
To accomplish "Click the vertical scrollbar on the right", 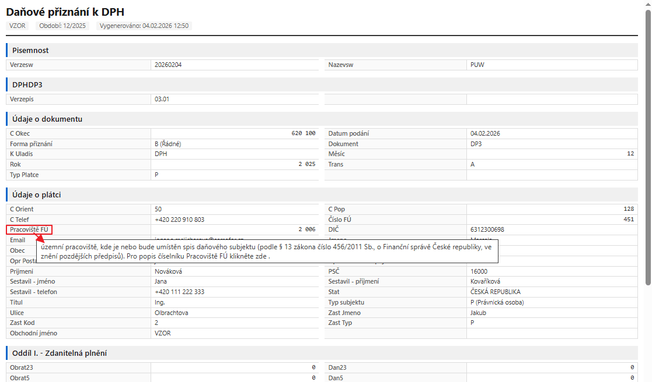I will tap(648, 147).
